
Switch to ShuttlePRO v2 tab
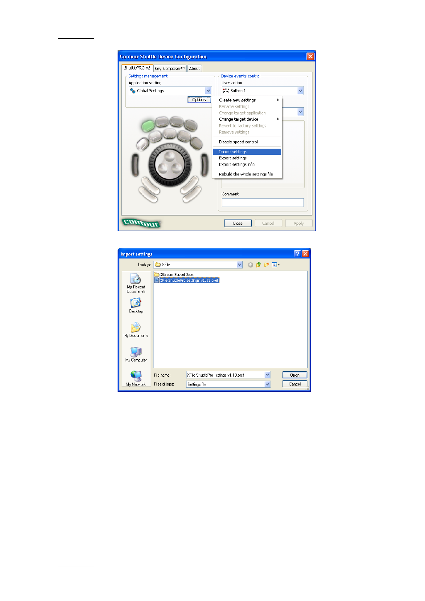point(137,68)
